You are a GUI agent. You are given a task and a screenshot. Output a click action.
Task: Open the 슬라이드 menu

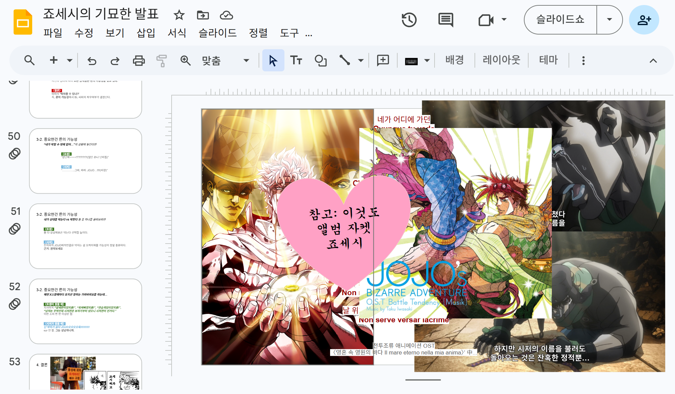pyautogui.click(x=218, y=33)
